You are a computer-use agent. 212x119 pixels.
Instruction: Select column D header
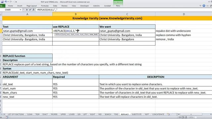tap(184, 14)
